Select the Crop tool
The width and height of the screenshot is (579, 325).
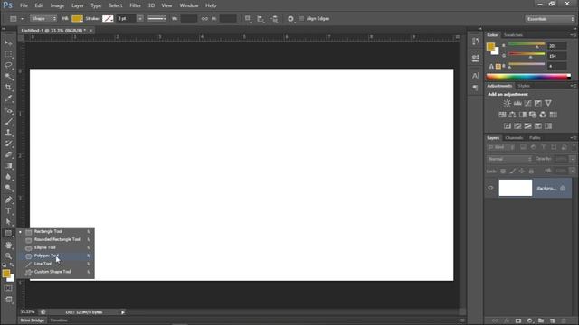(8, 88)
